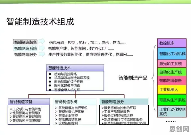Image resolution: width=191 pixels, height=135 pixels.
Task: Click bullet 面向制造的综合推理
Action: [69, 82]
